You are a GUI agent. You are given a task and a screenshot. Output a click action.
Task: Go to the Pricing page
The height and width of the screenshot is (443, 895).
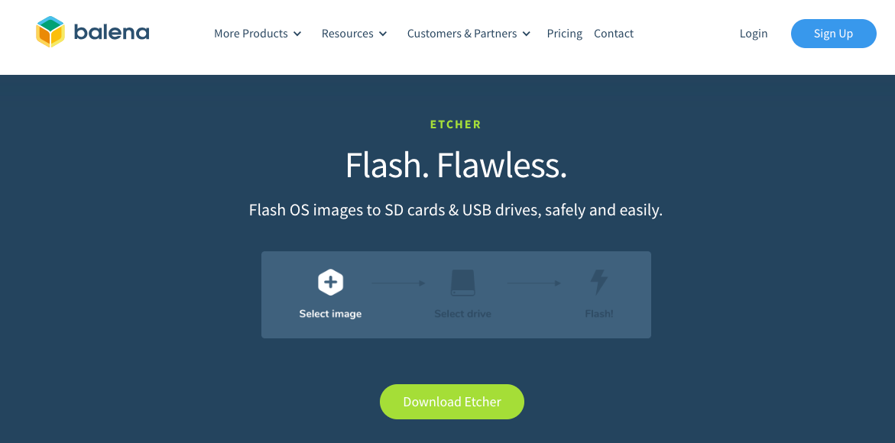click(565, 34)
